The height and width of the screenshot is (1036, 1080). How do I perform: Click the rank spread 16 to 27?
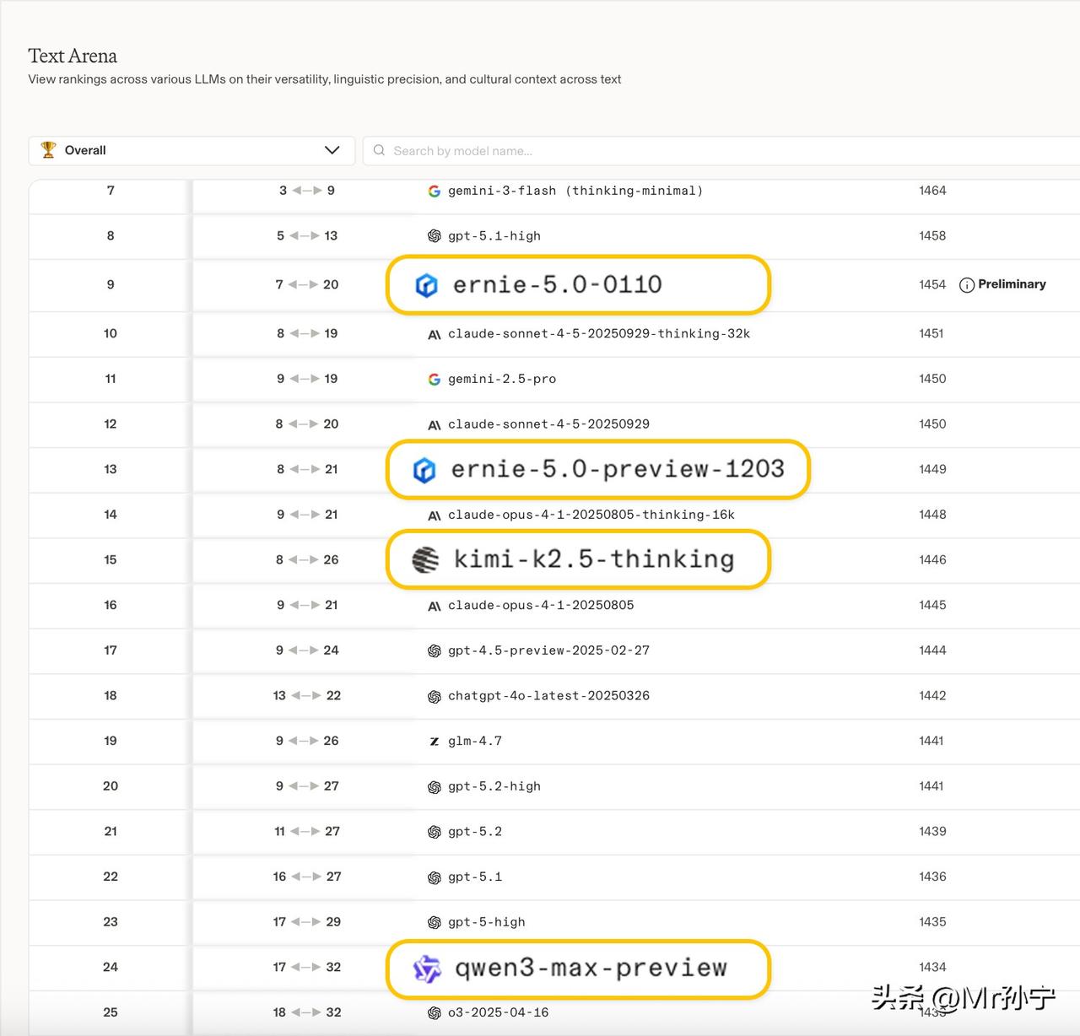[x=307, y=877]
